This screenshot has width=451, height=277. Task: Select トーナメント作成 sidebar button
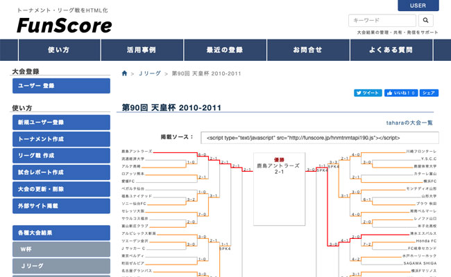(x=61, y=139)
